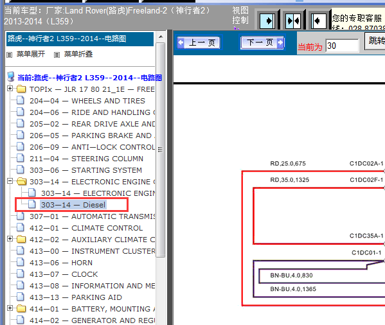
Task: Click the tree panel vertical scrollbar thumb
Action: tap(160, 150)
